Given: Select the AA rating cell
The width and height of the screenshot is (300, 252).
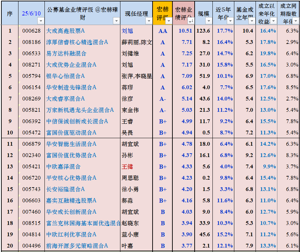Looking at the screenshot, I should (162, 31).
